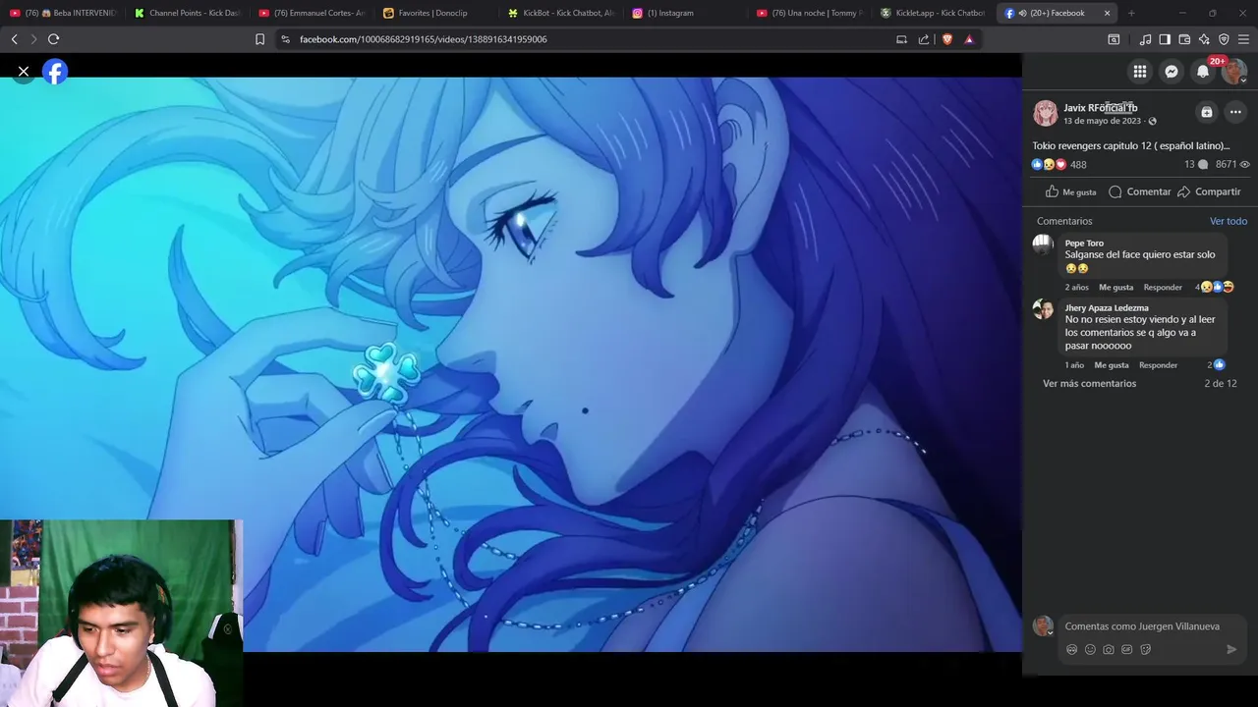Click the Javix RFoficial profile avatar

point(1046,113)
